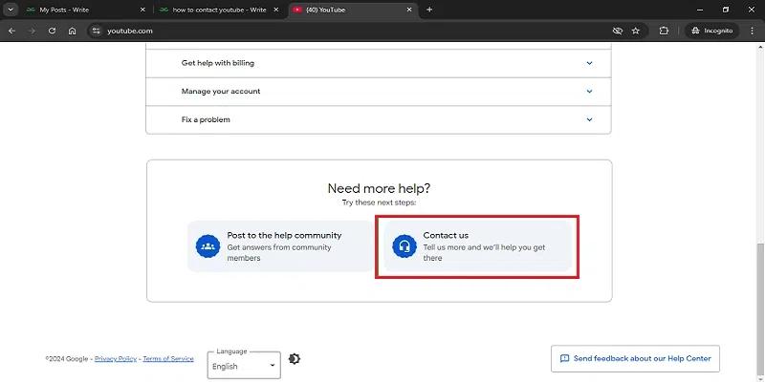Screen dimensions: 765x382
Task: Open the Language dropdown
Action: (244, 366)
